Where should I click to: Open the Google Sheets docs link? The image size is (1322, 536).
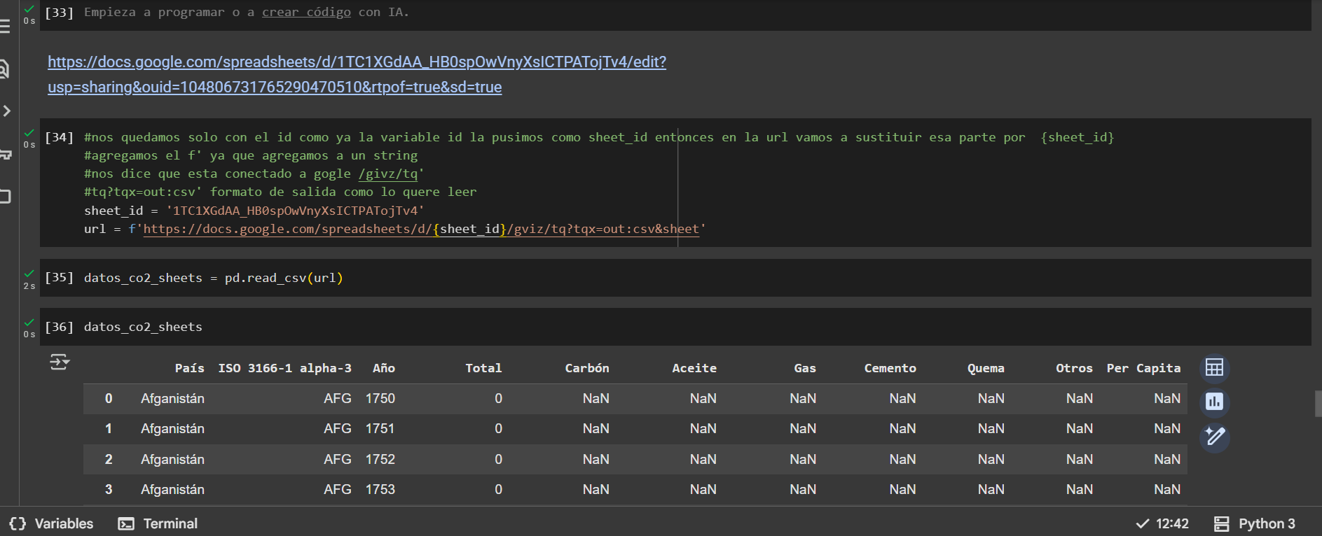(x=357, y=62)
